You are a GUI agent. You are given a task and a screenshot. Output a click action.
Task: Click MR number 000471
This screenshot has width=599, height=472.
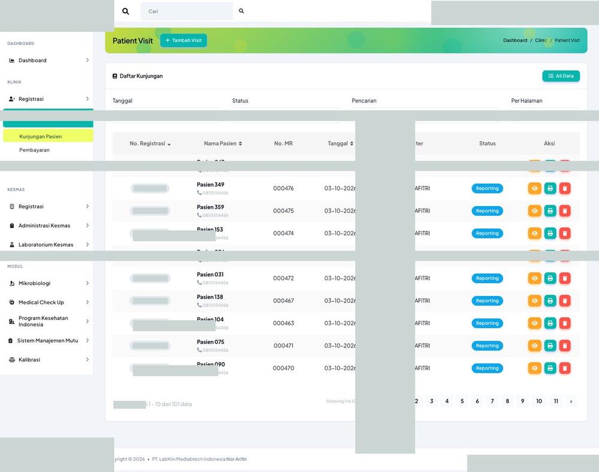click(283, 346)
